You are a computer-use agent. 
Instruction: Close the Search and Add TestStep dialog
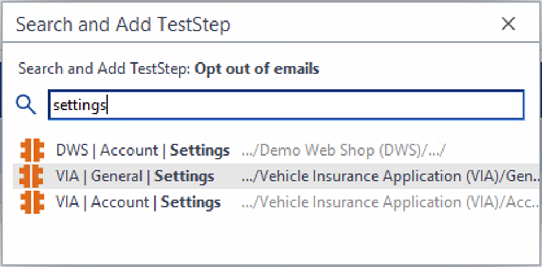point(508,24)
